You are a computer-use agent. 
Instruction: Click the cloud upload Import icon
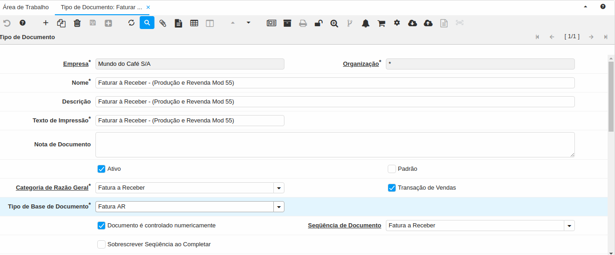pyautogui.click(x=428, y=23)
